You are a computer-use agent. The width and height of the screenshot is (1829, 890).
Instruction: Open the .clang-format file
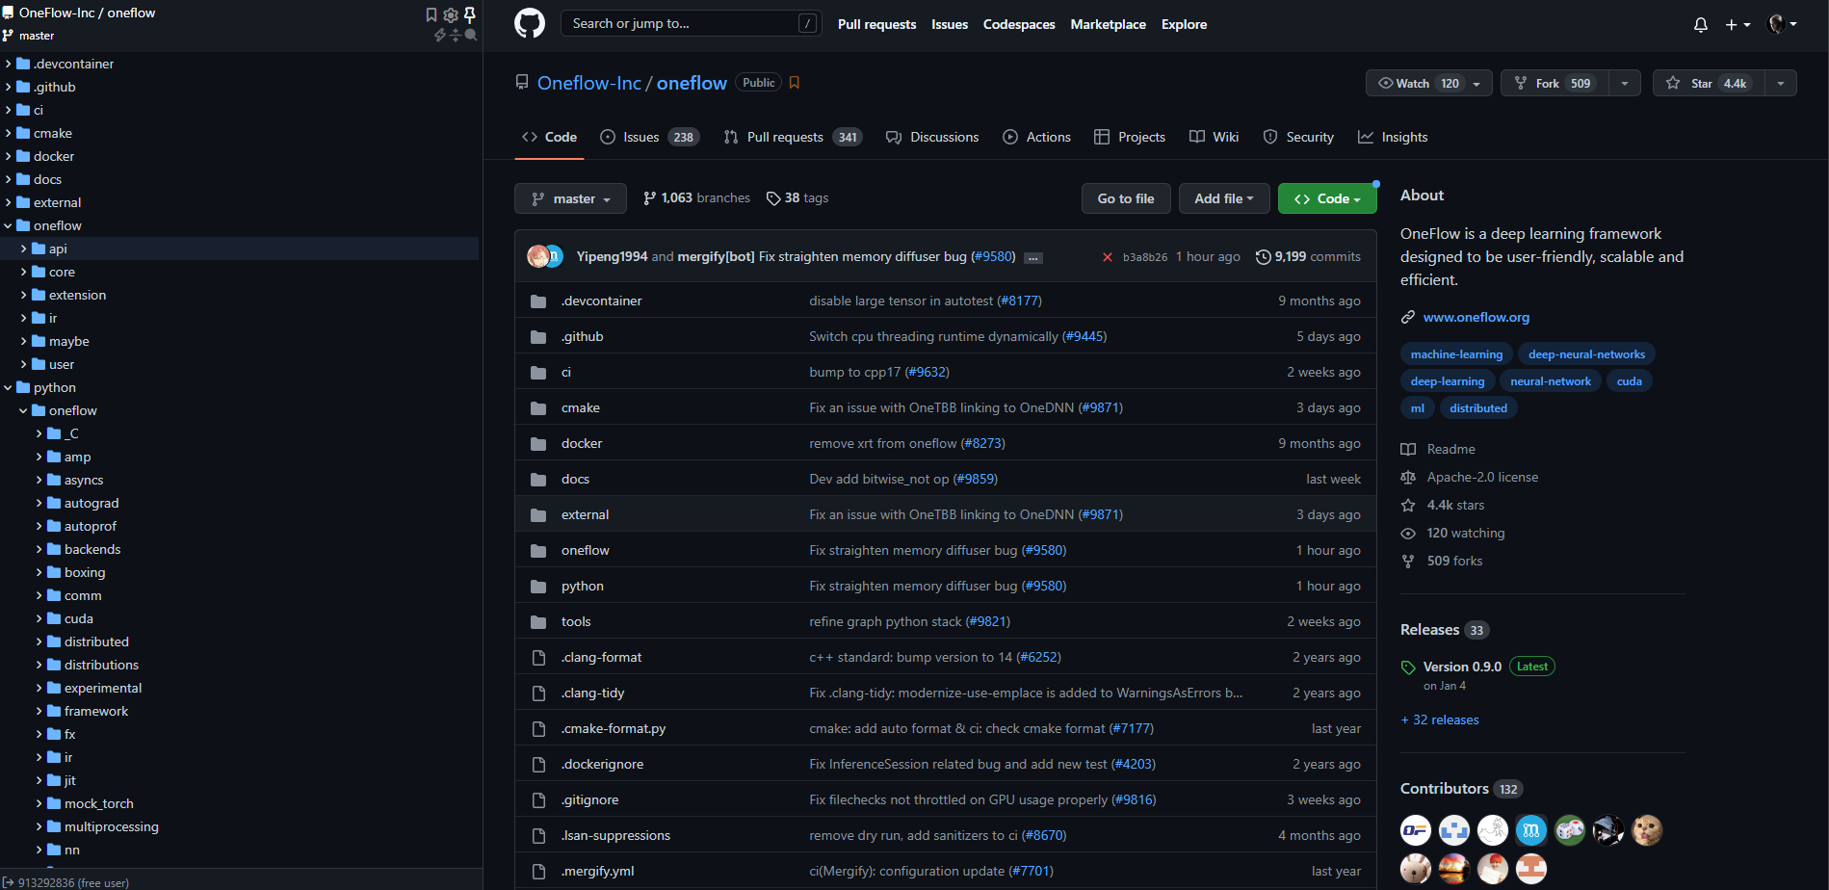click(601, 657)
